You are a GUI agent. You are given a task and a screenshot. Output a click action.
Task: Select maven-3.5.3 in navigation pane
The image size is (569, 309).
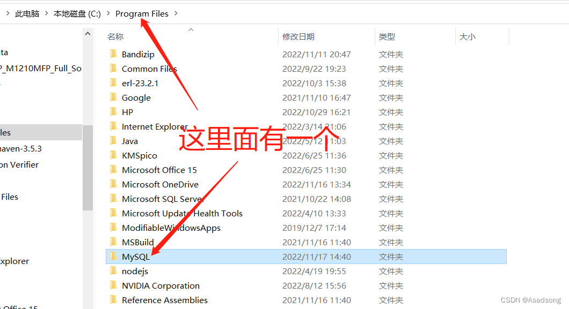[x=21, y=149]
